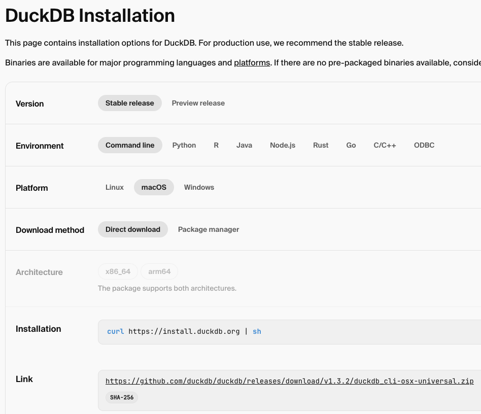
Task: Click the SHA-256 badge
Action: [122, 397]
